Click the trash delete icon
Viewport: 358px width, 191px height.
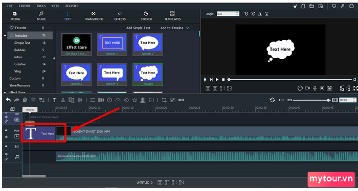(33, 100)
